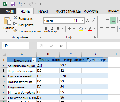
Task: Select cell Альпийские лыжи
Action: tap(22, 65)
